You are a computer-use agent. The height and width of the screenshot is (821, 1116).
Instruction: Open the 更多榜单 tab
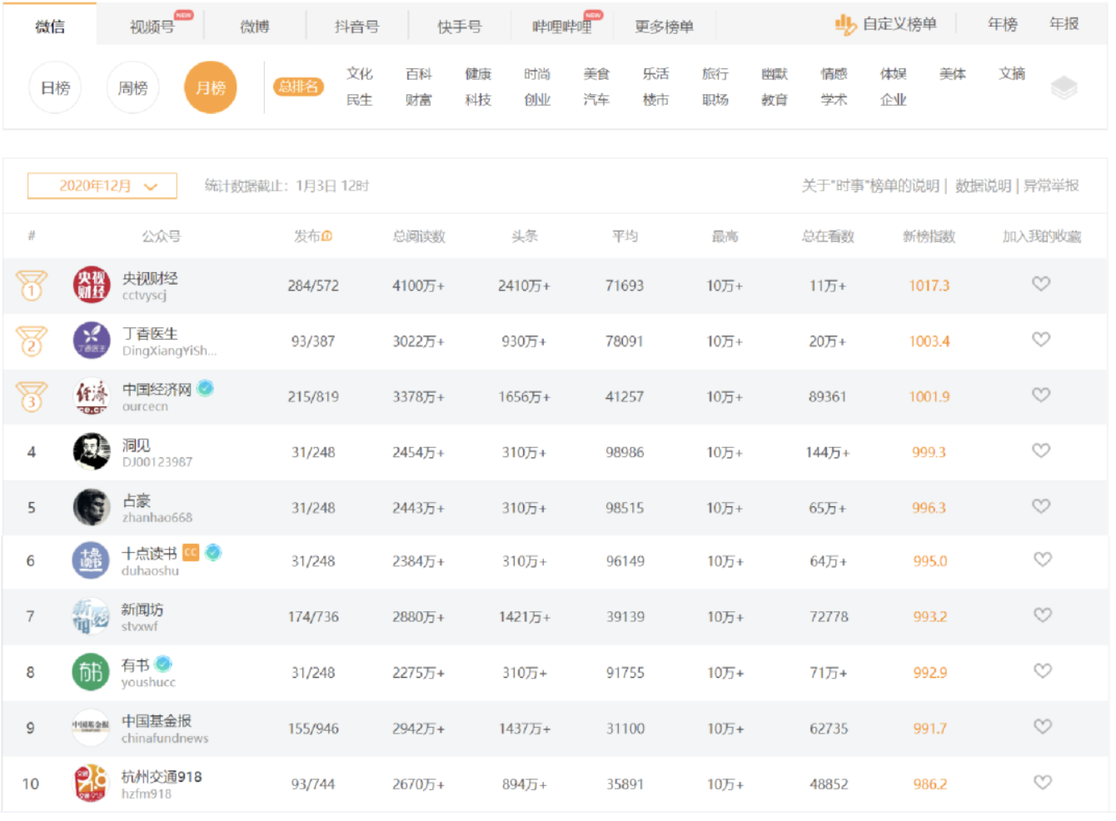pyautogui.click(x=664, y=27)
